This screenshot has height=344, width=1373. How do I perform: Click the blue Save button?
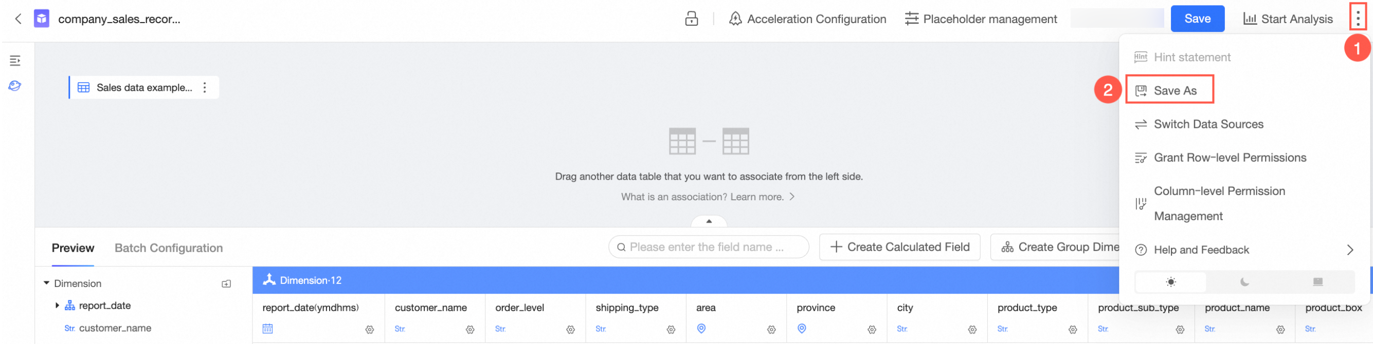1197,19
